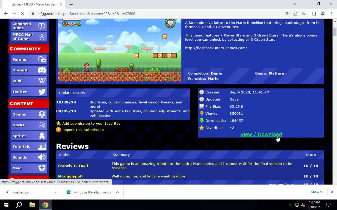
Task: Click the muted volume tray icon
Action: pos(303,205)
